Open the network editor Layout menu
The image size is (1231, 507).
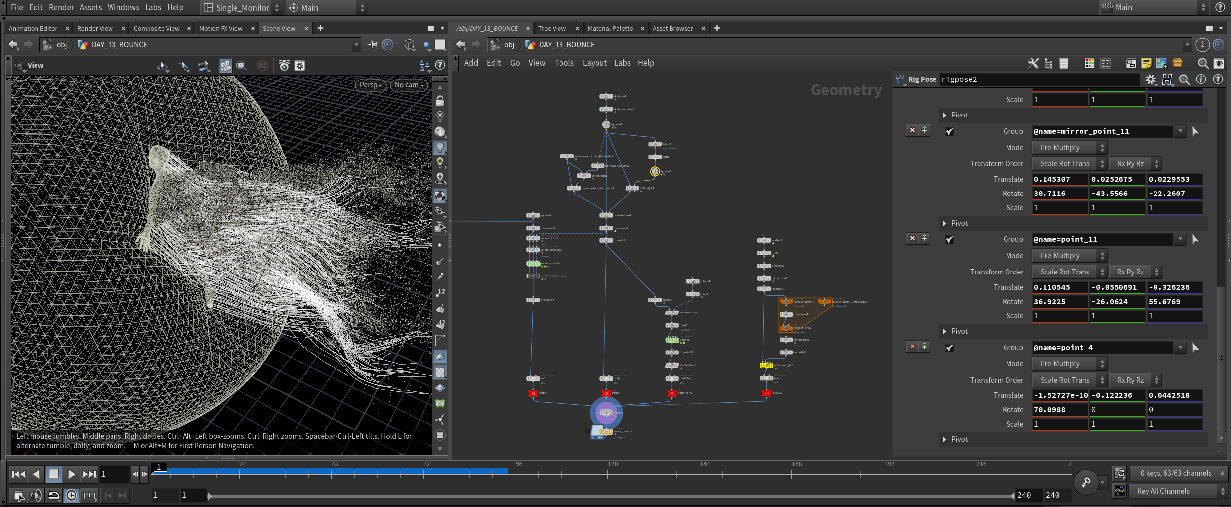595,63
